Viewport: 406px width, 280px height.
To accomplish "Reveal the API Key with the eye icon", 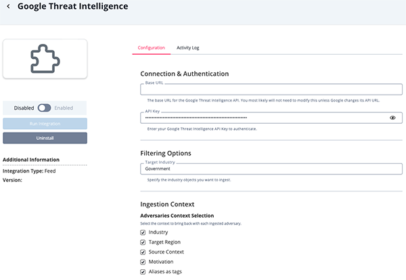I will [x=392, y=118].
